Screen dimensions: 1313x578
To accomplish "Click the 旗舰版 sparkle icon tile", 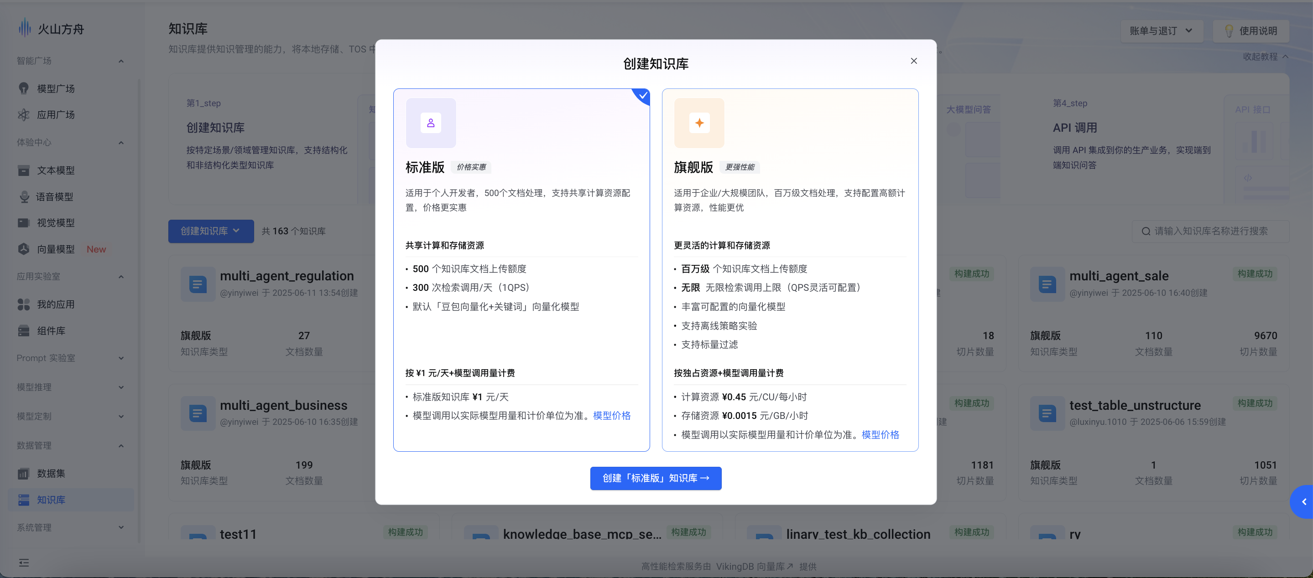I will [699, 123].
